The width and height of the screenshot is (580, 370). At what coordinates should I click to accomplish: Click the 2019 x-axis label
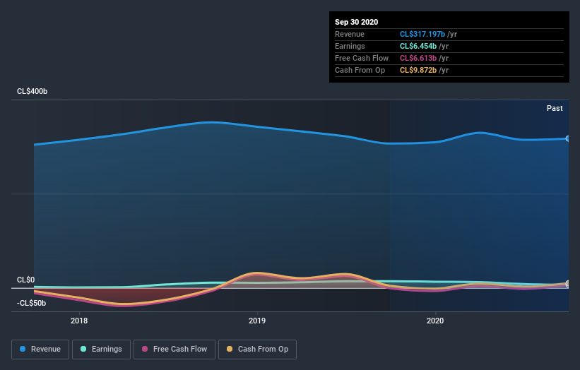257,321
